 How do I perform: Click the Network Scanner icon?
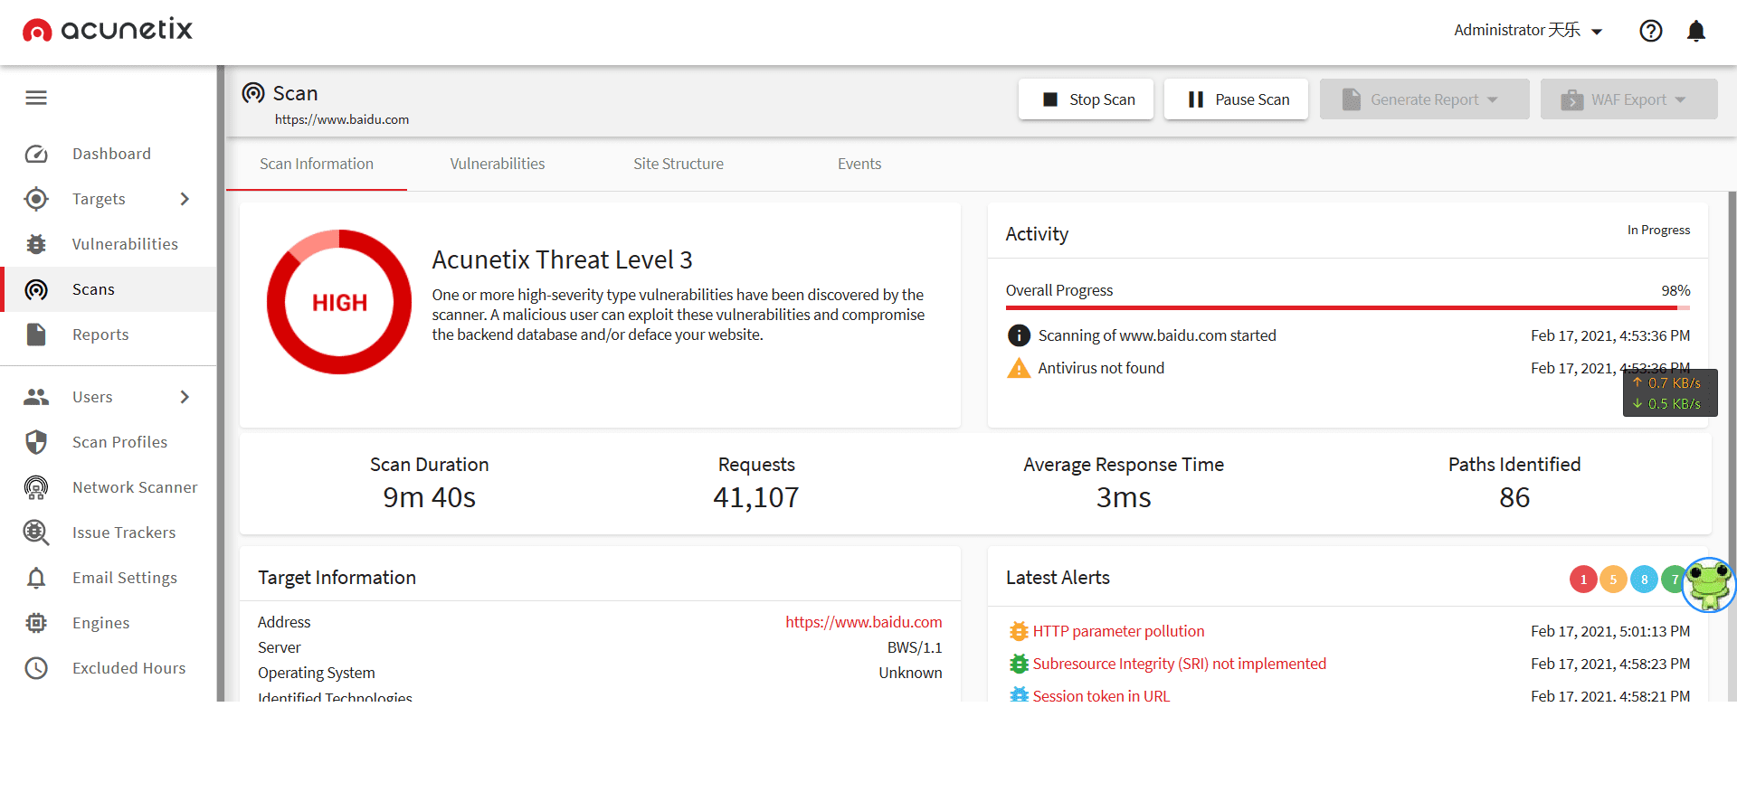pyautogui.click(x=36, y=487)
